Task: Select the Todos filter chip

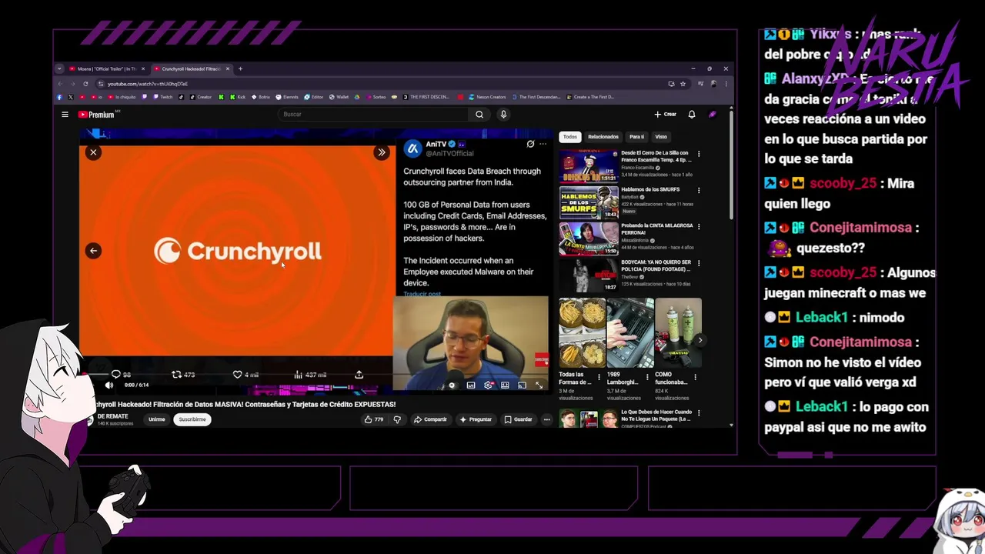Action: 569,137
